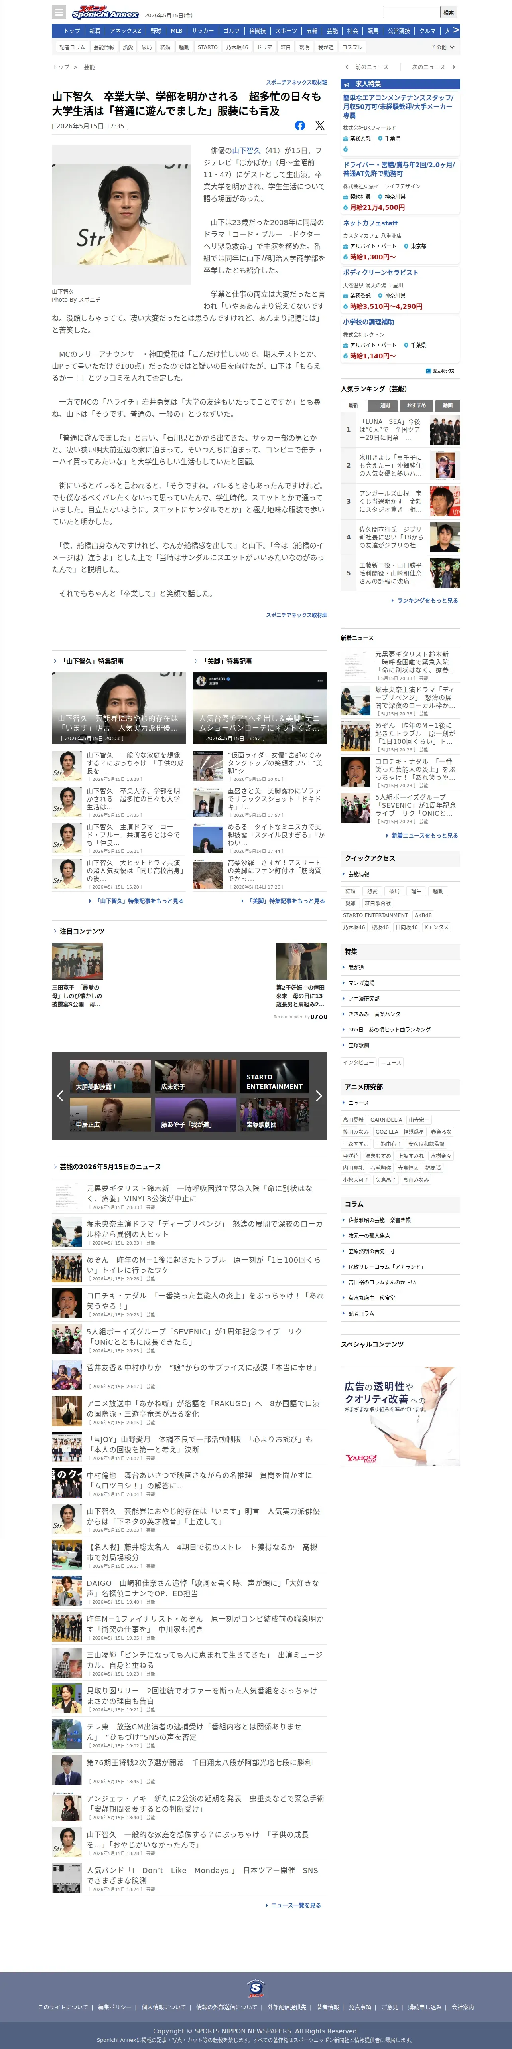Advance carousel with right arrow
This screenshot has width=512, height=2049.
318,1095
